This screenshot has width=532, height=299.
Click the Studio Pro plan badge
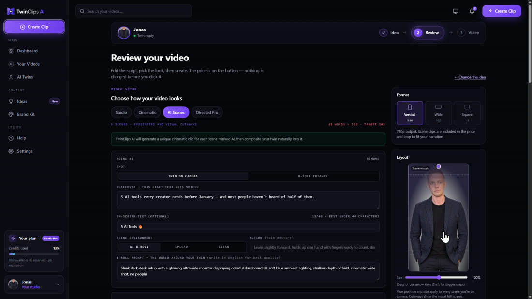pyautogui.click(x=51, y=239)
